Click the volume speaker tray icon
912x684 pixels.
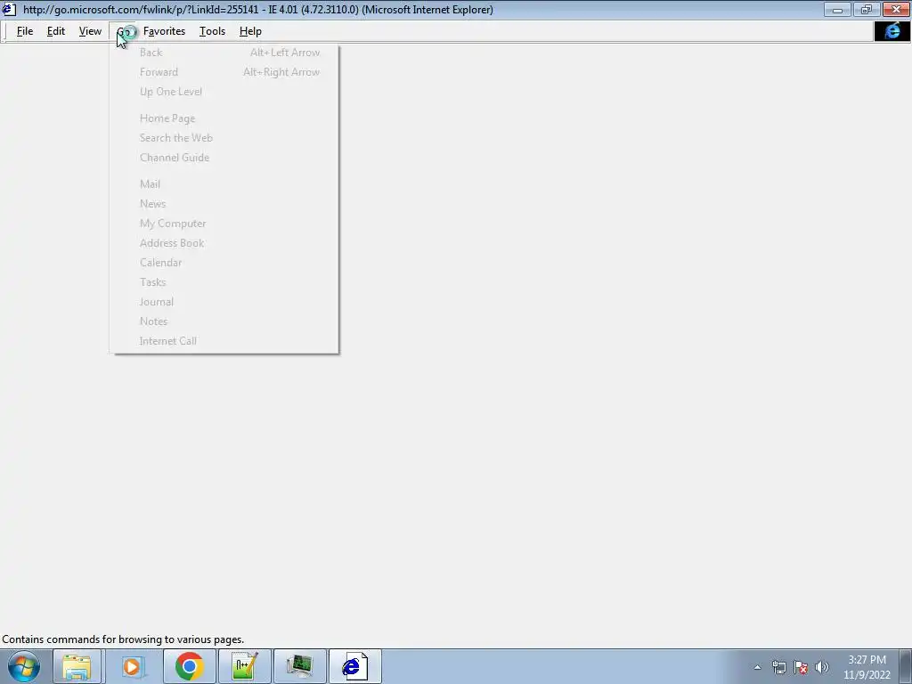822,667
